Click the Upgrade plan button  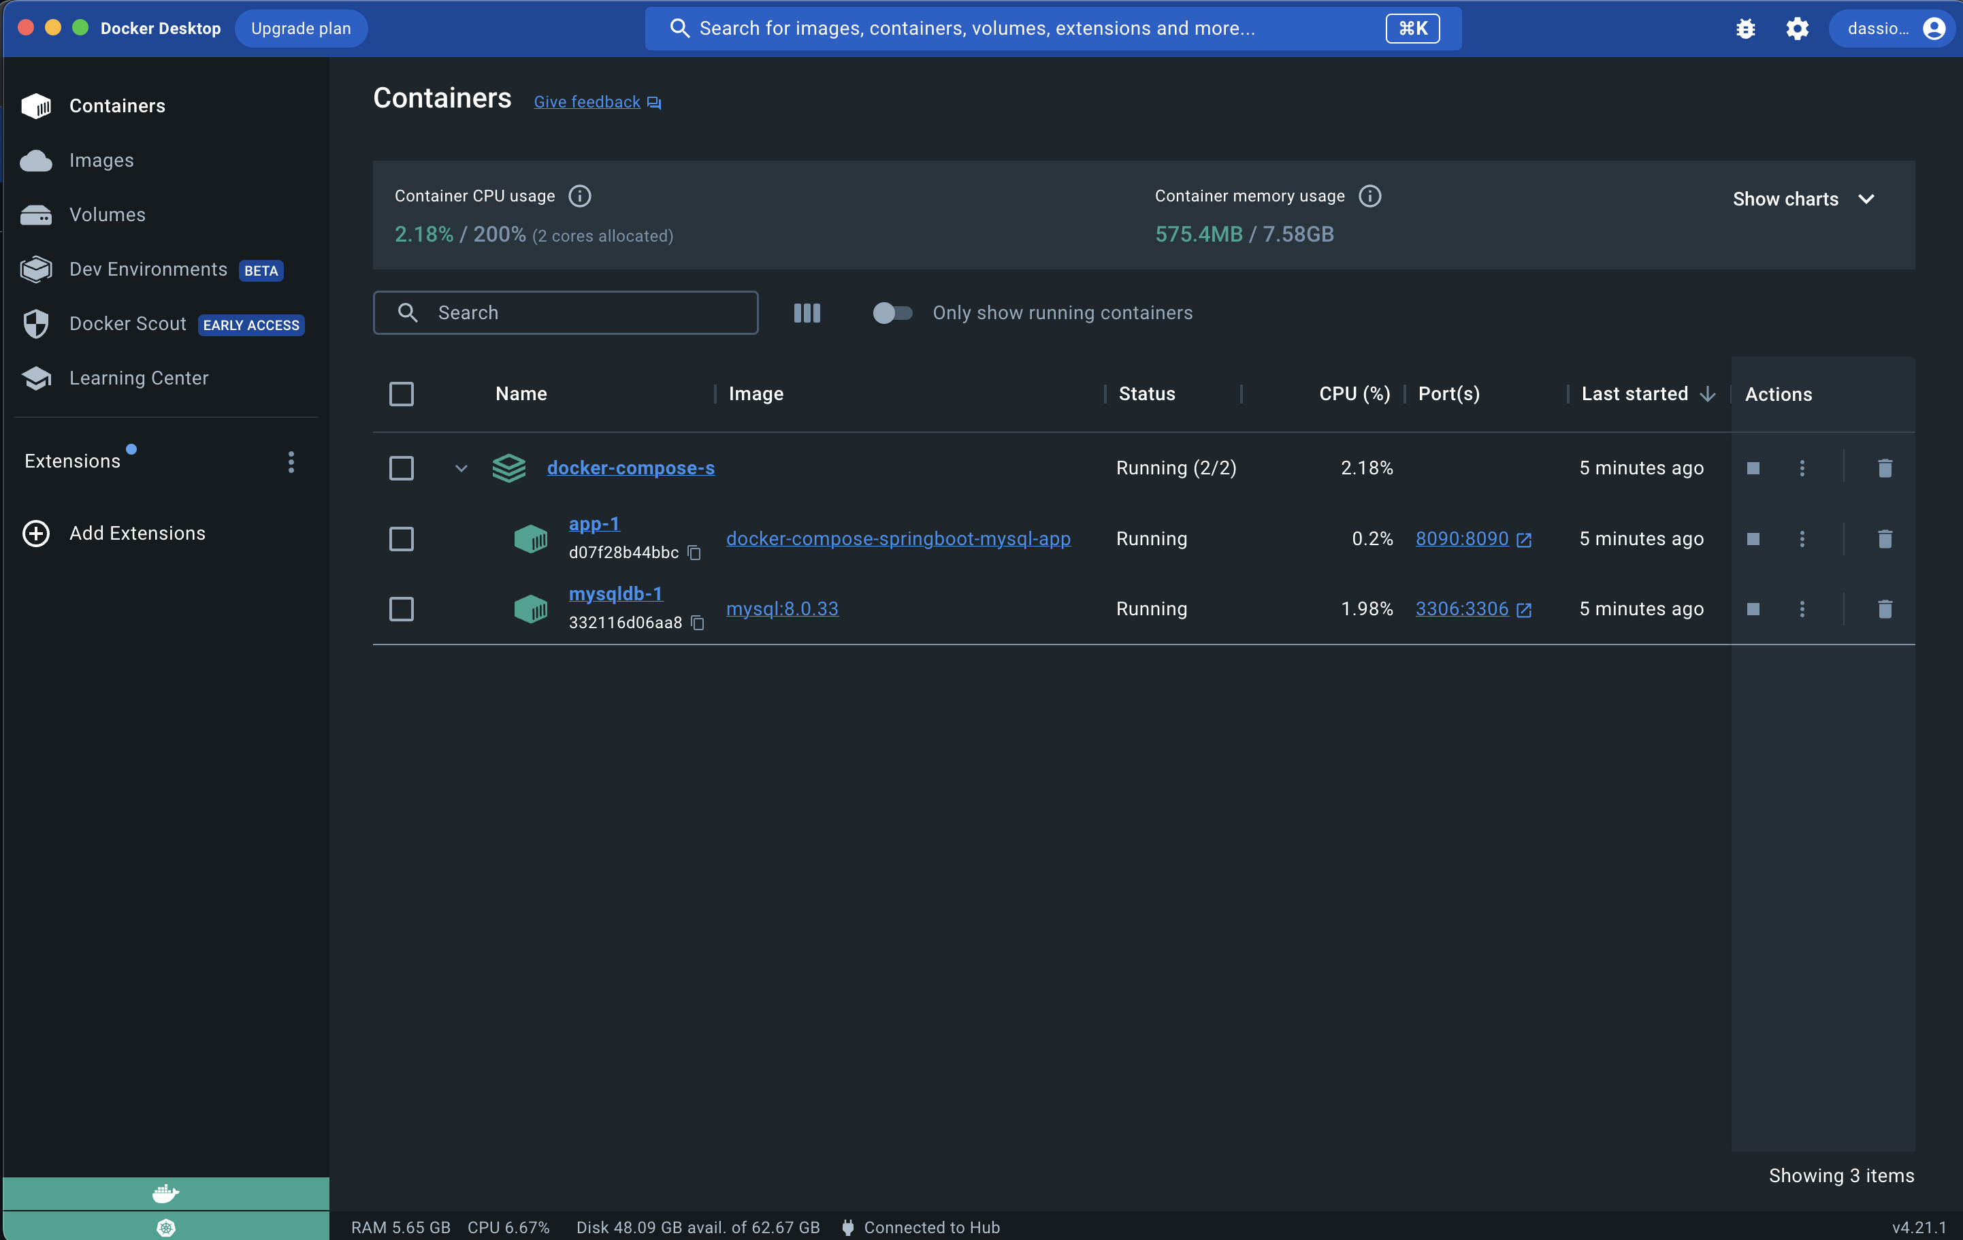point(301,29)
